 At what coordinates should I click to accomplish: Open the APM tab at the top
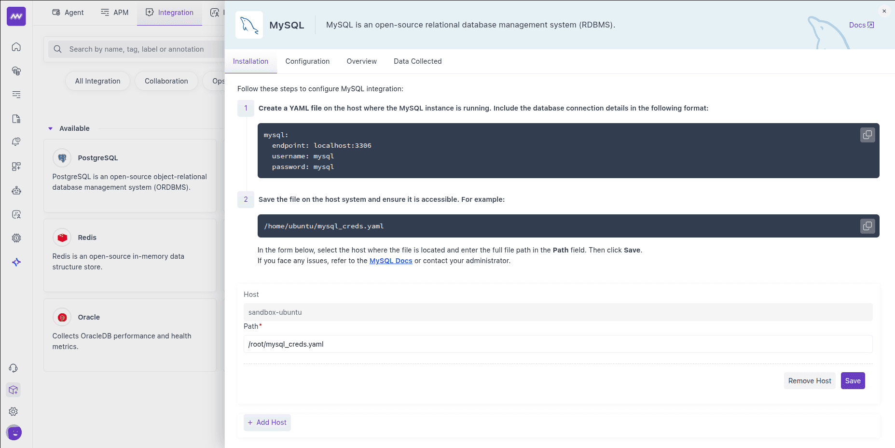[115, 12]
